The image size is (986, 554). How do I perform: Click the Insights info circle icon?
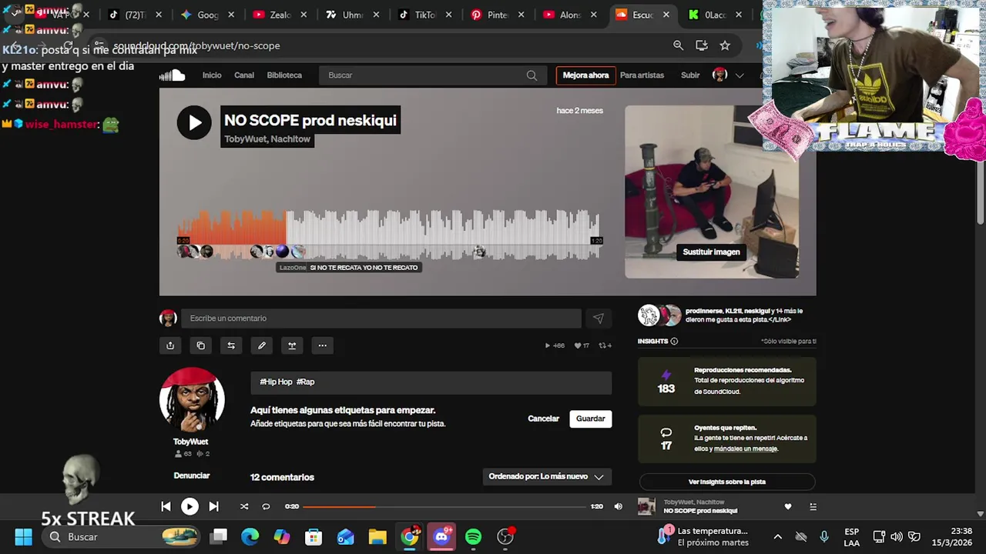click(x=674, y=342)
